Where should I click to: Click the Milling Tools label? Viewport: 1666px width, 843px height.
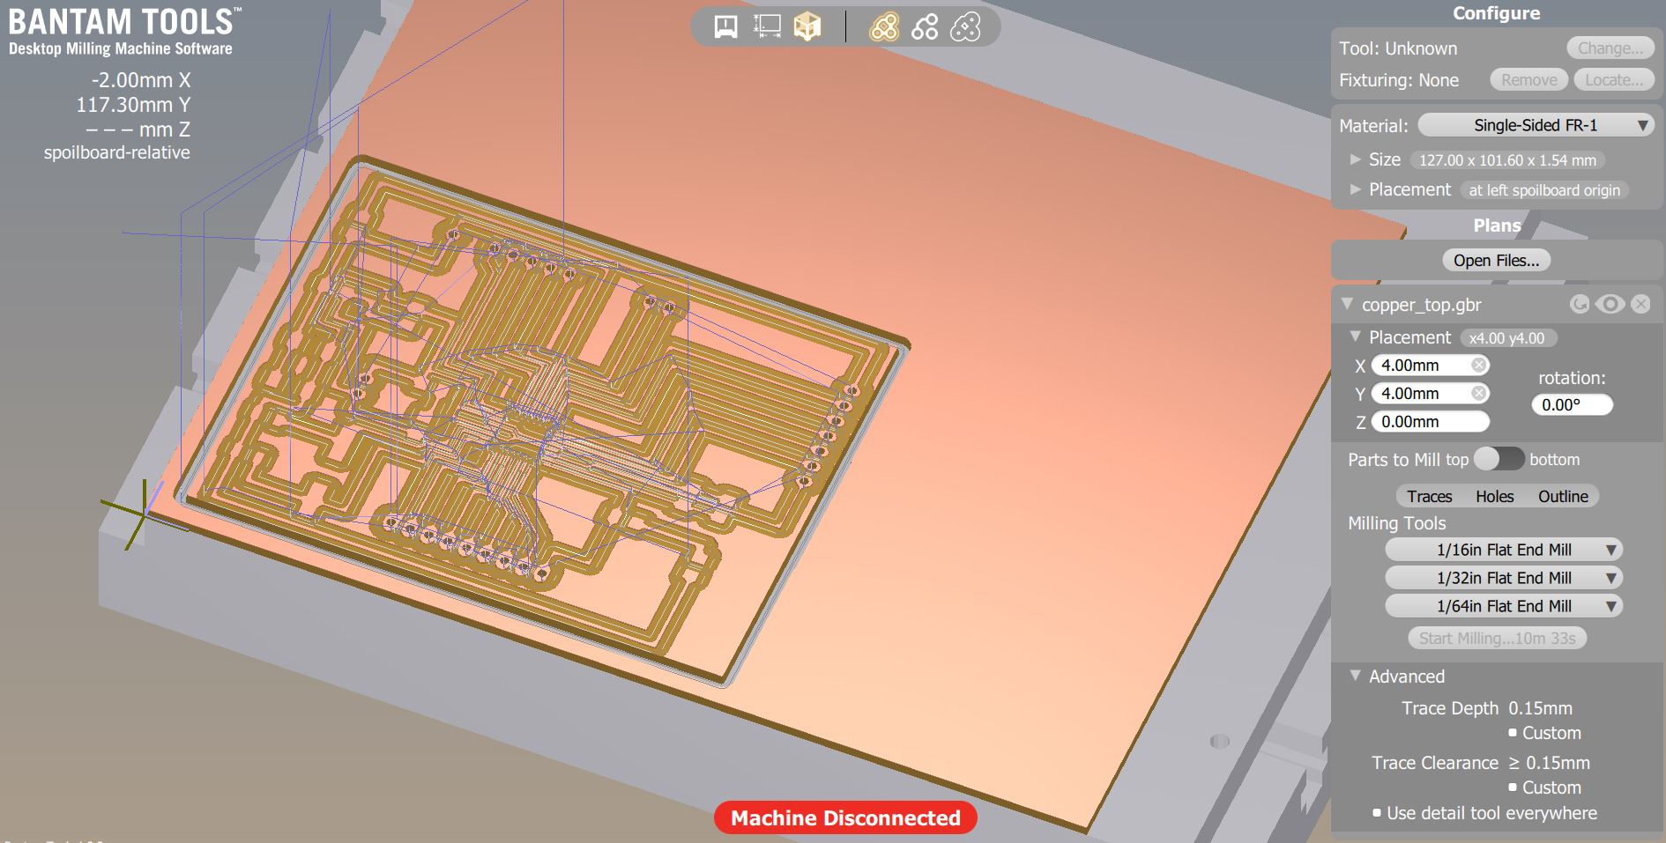1397,523
